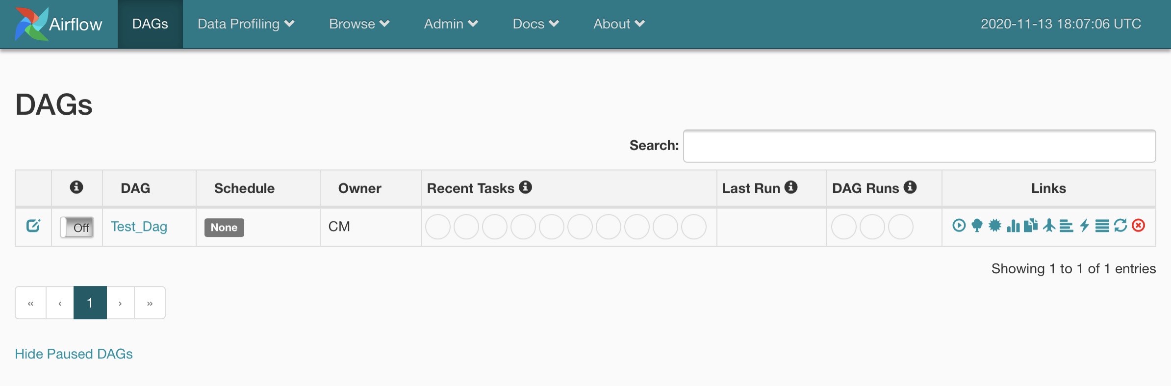Click the Hide Paused DAGs link
Viewport: 1171px width, 386px height.
[74, 354]
